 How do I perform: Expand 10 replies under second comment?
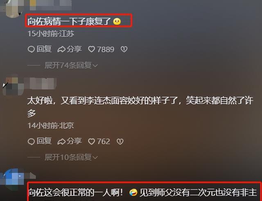pyautogui.click(x=71, y=157)
